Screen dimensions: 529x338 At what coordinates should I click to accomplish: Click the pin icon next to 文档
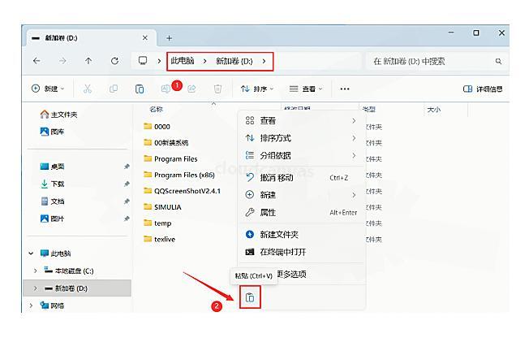pos(127,201)
